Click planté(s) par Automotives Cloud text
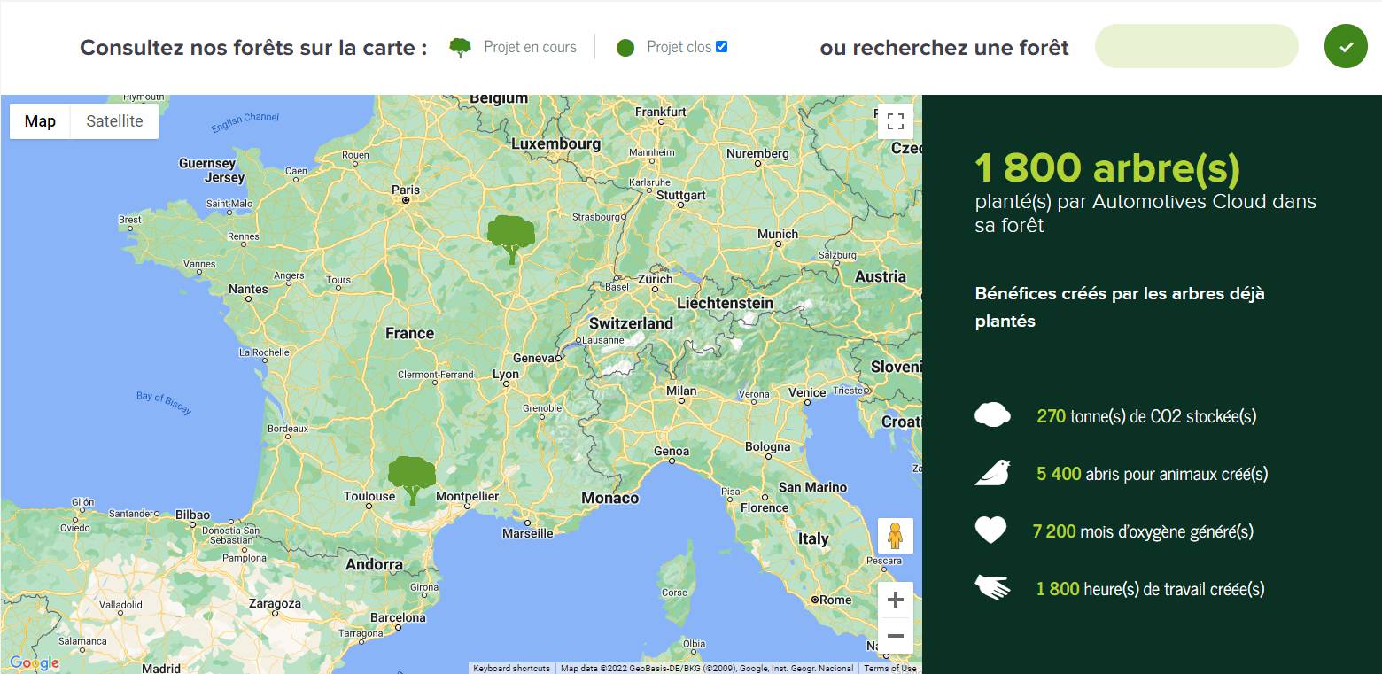1382x674 pixels. tap(1145, 213)
